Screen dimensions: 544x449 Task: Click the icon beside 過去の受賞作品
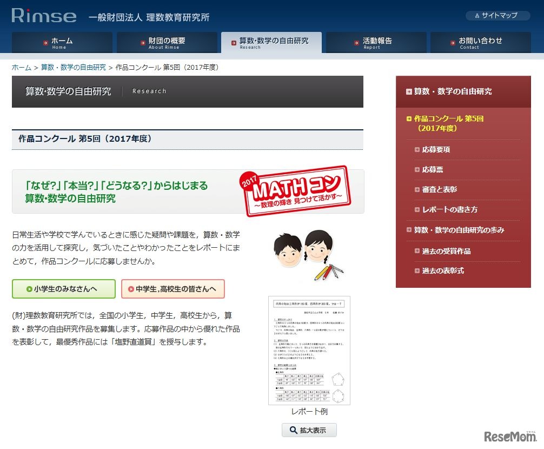point(417,251)
